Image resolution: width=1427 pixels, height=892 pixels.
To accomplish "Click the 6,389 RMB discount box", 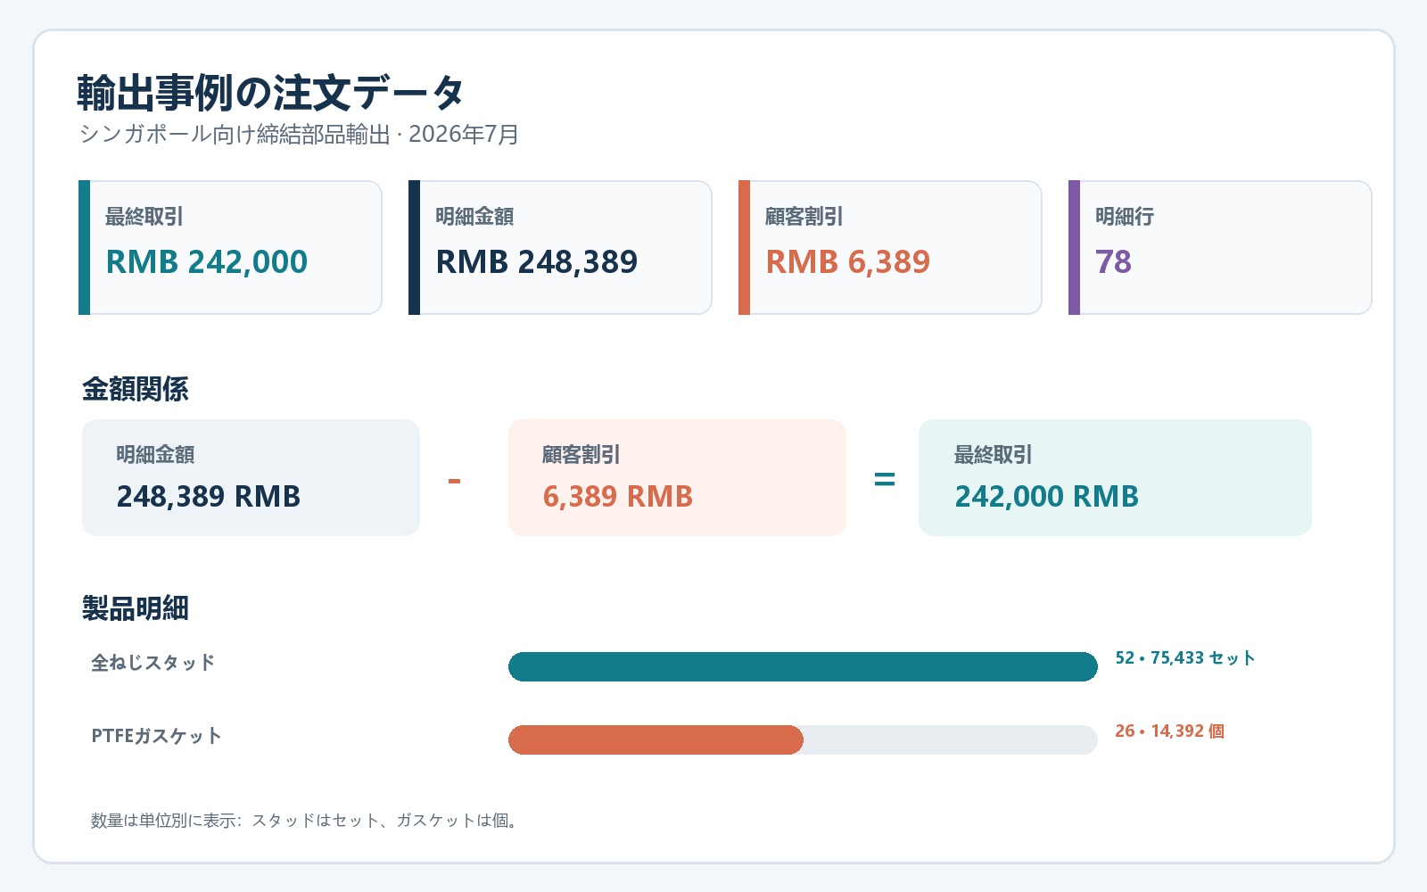I will coord(677,477).
